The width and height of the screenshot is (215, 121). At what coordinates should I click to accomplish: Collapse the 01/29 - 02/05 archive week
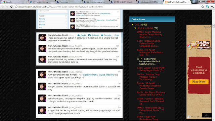(x=135, y=28)
